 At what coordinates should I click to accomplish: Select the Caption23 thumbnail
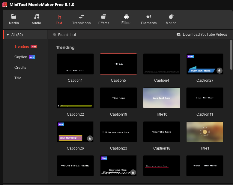[118, 132]
